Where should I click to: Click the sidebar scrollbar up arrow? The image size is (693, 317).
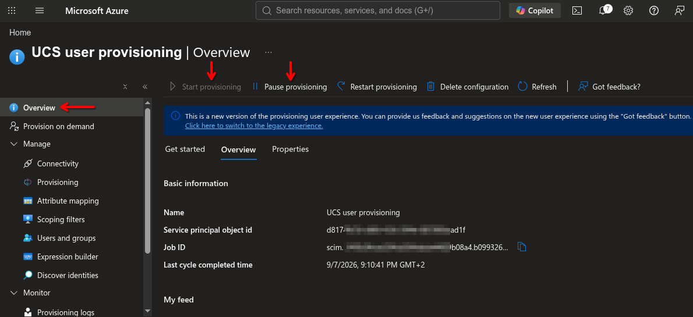coord(147,103)
